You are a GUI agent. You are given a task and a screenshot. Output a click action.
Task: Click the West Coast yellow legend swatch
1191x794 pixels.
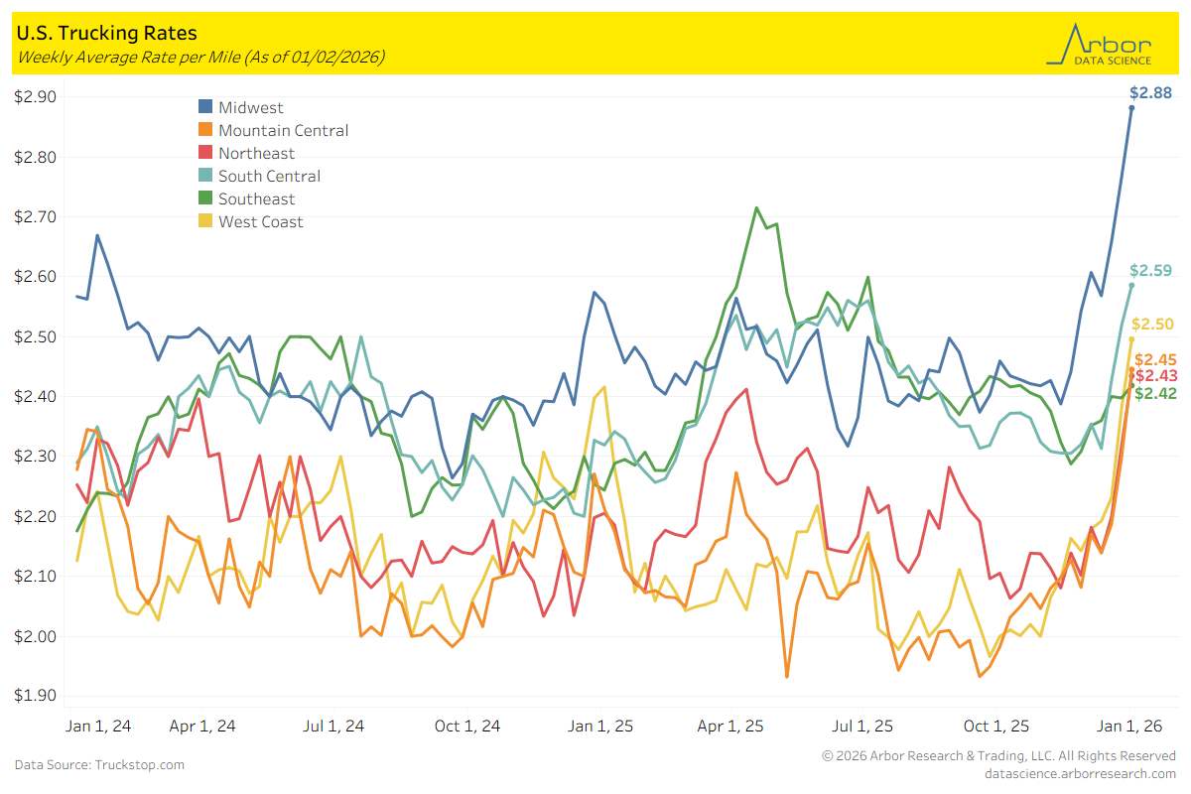[205, 221]
